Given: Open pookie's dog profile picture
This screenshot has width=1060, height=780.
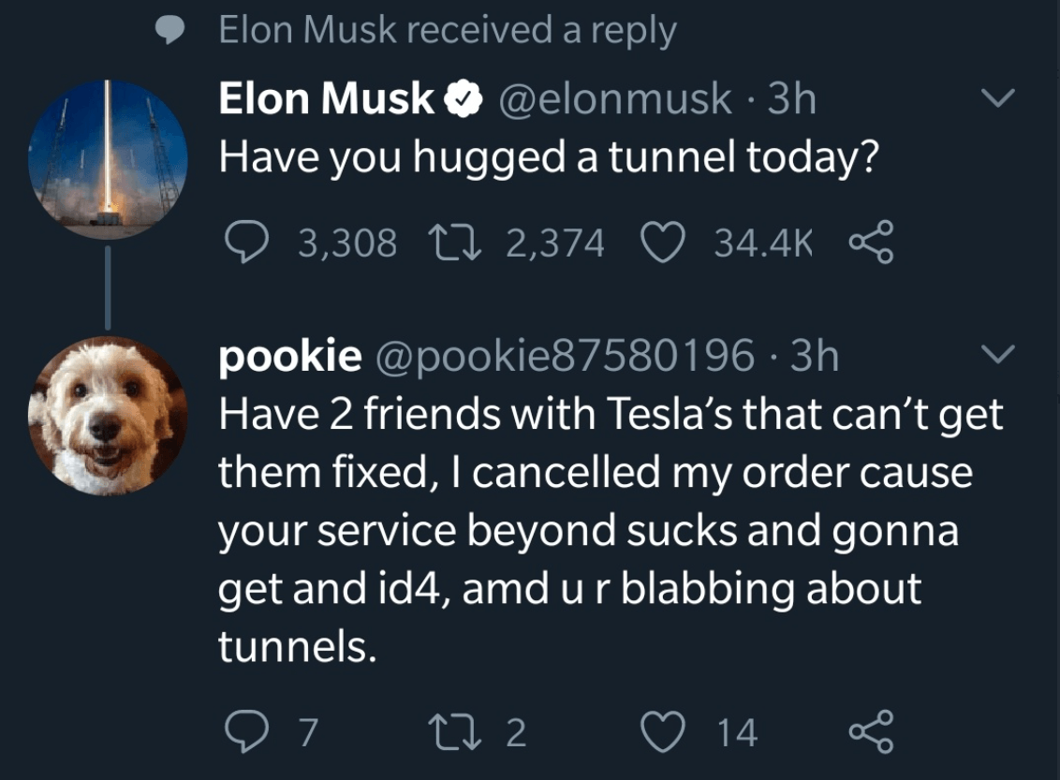Looking at the screenshot, I should tap(109, 416).
